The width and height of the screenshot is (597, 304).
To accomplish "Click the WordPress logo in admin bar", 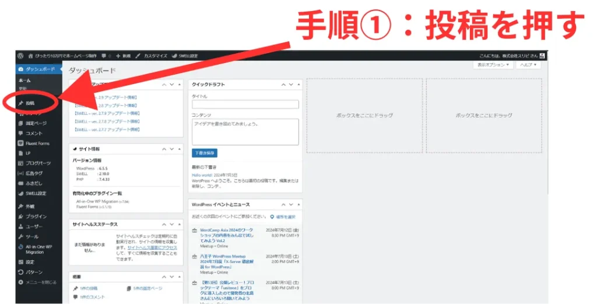I will [20, 56].
